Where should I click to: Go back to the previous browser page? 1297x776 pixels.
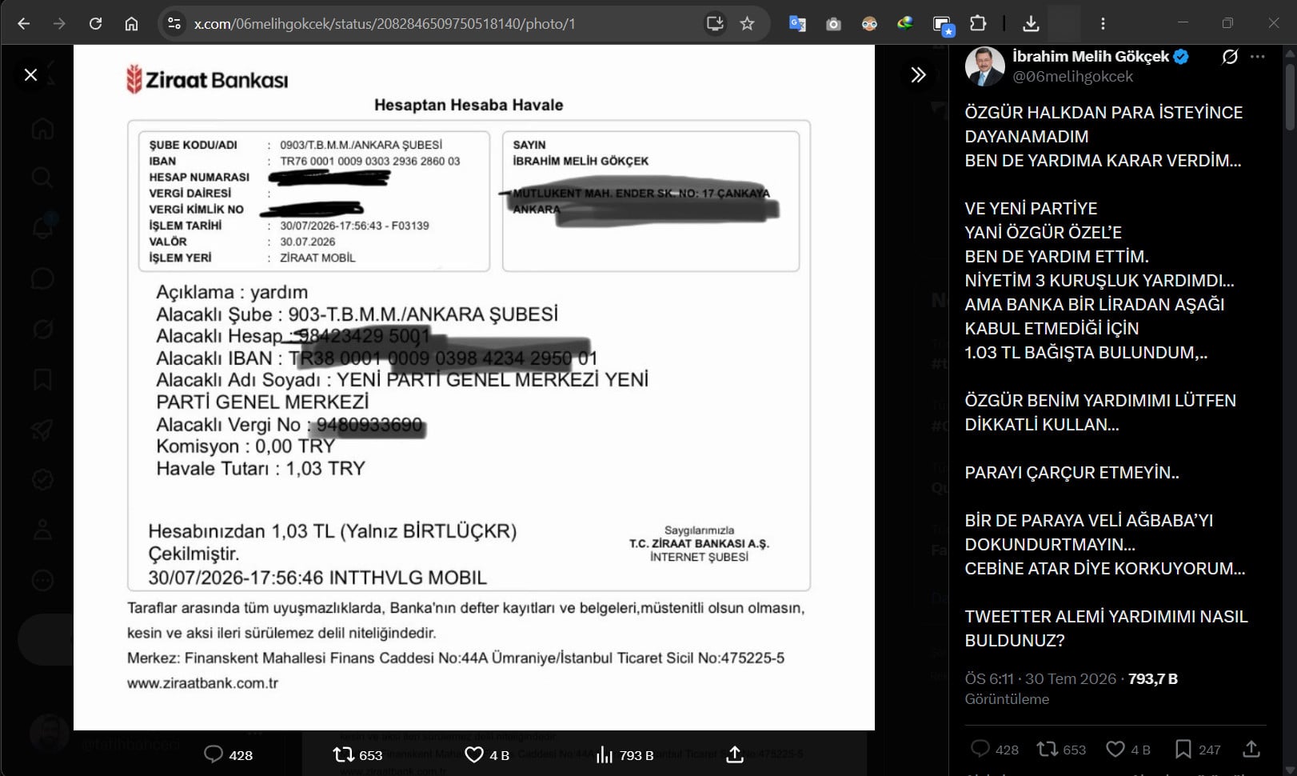pyautogui.click(x=24, y=24)
